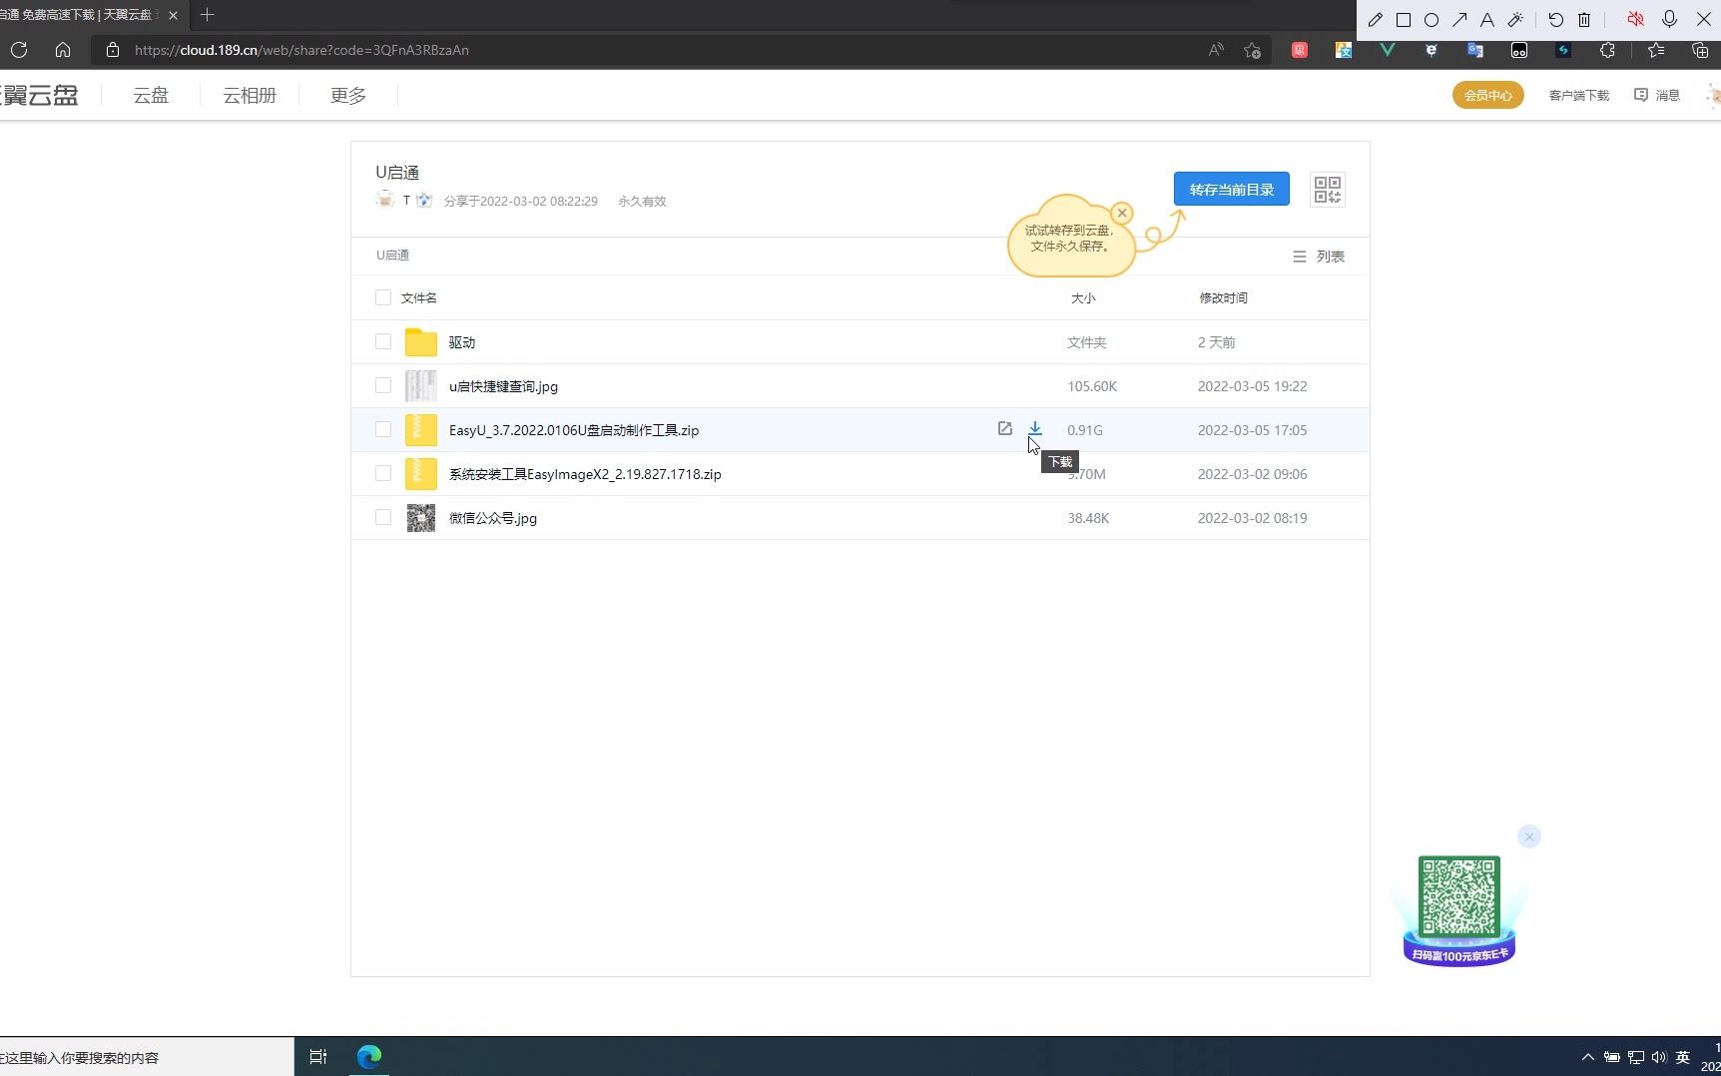Open a new browser tab

point(208,15)
